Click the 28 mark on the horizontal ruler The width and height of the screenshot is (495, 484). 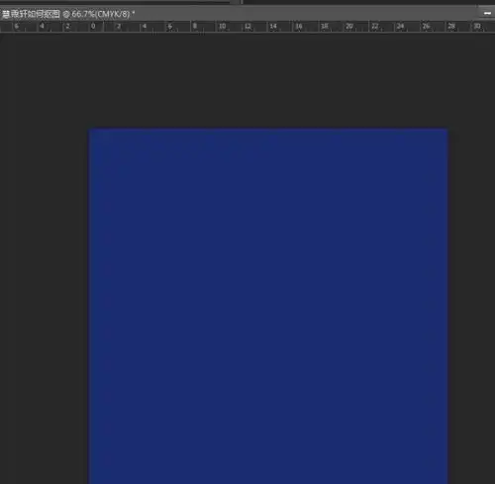451,26
